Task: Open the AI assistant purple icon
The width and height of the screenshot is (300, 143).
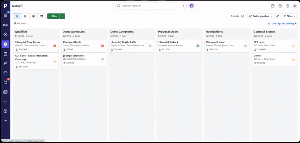Action: click(x=192, y=6)
